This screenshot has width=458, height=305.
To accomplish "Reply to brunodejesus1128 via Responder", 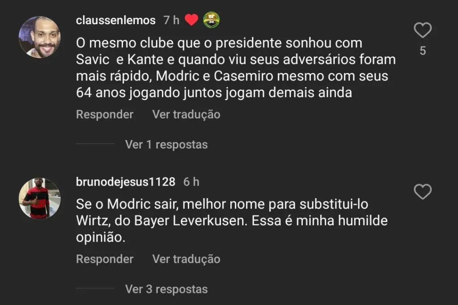I will pos(105,259).
